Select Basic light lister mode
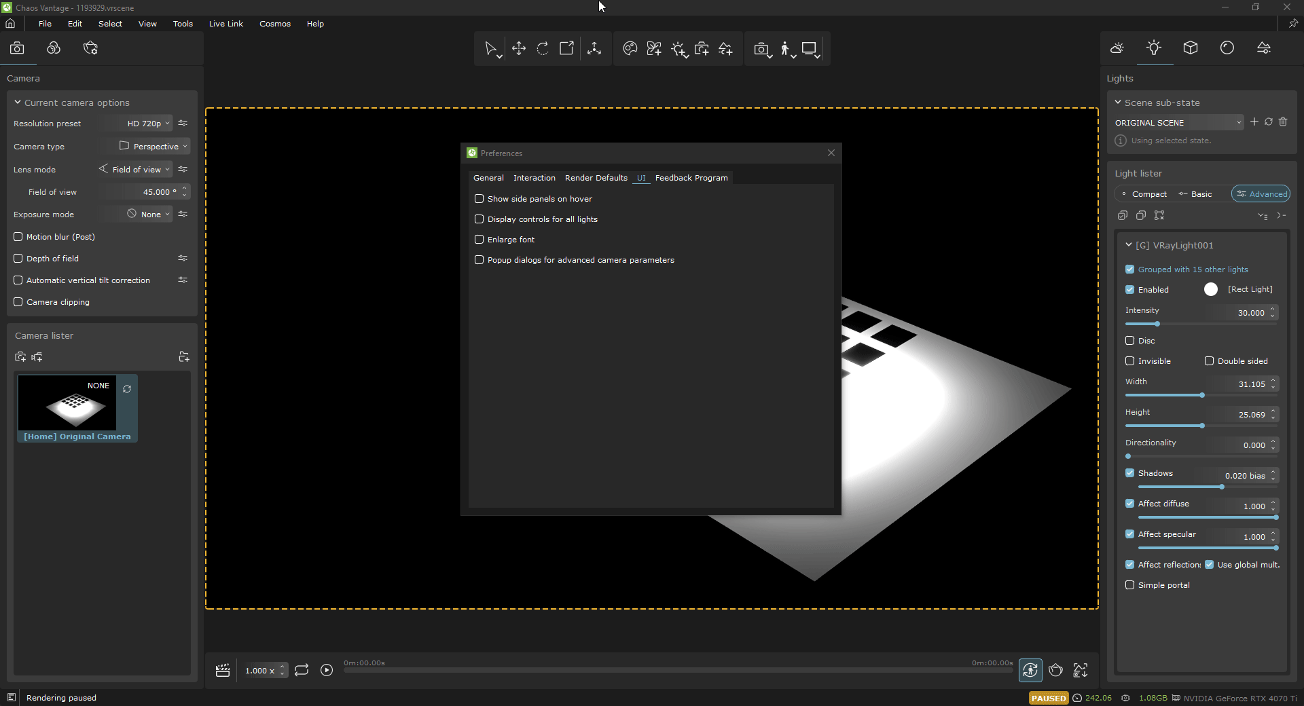 [1195, 194]
